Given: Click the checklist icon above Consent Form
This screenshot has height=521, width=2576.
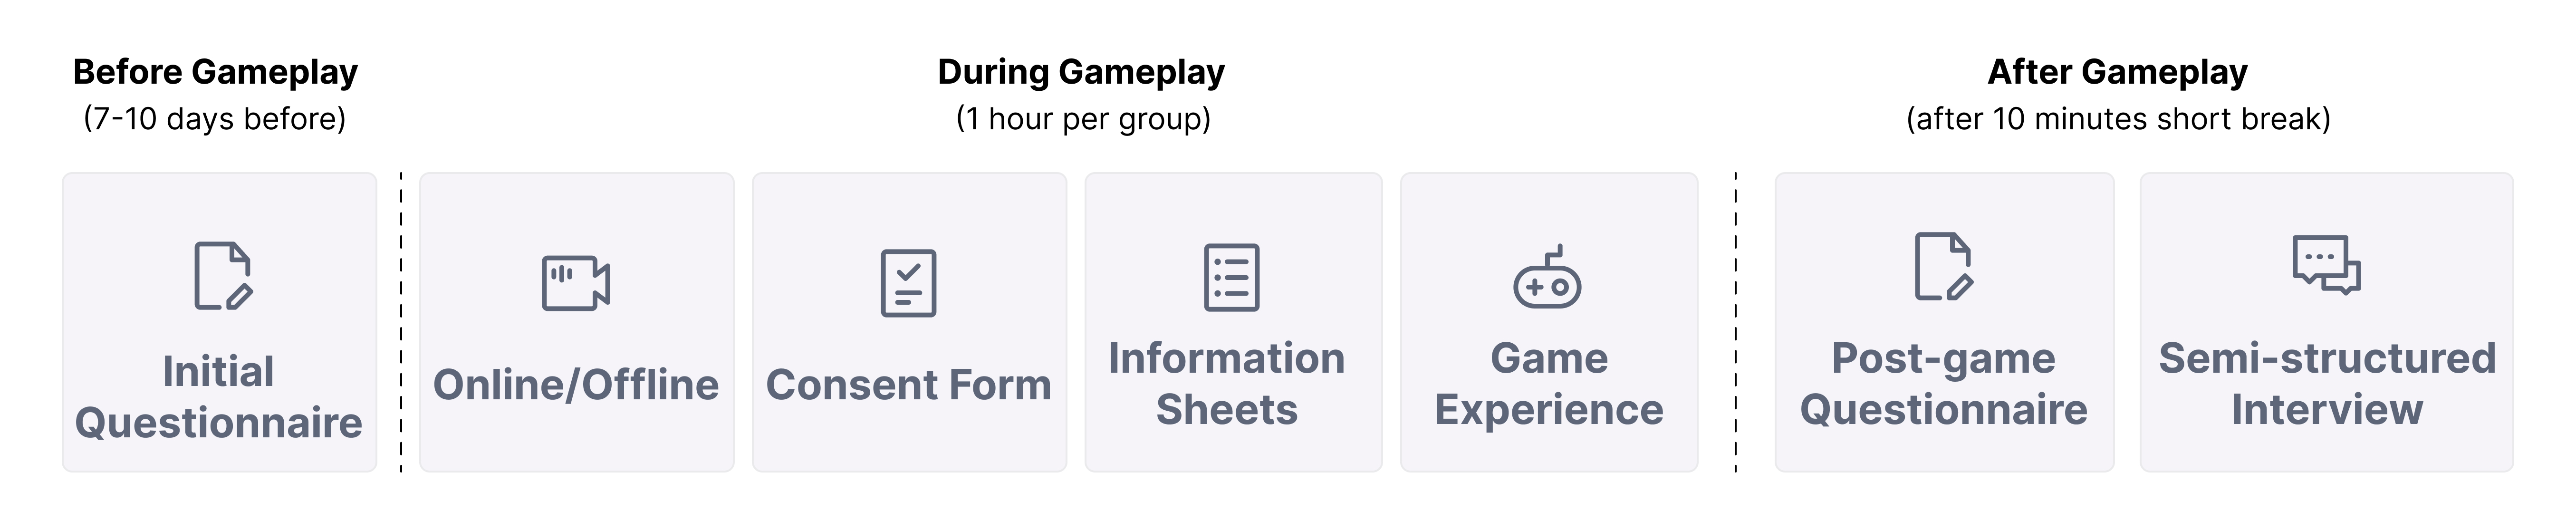Looking at the screenshot, I should 908,283.
